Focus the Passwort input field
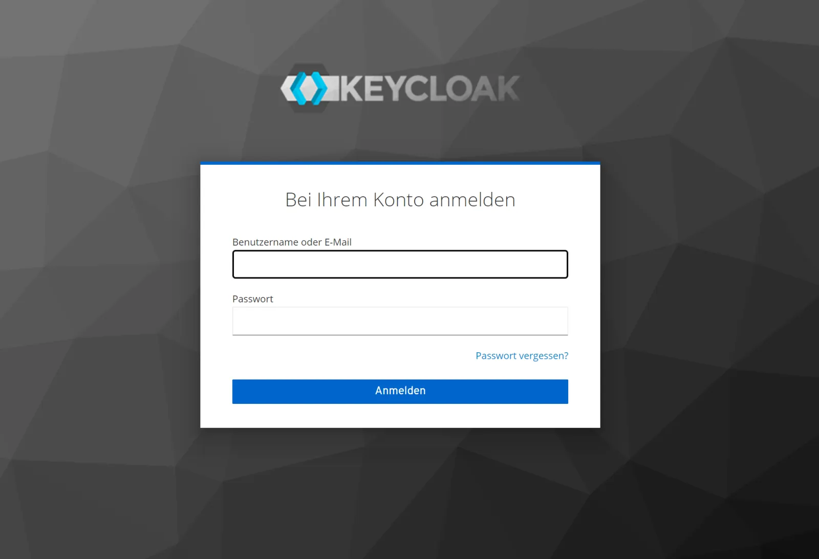The width and height of the screenshot is (819, 559). click(400, 321)
